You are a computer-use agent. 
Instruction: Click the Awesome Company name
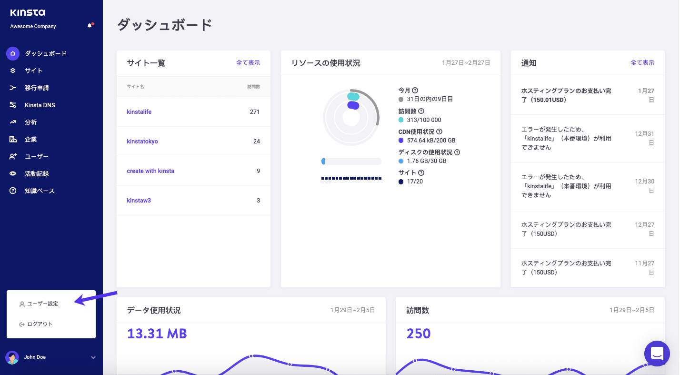pos(33,27)
